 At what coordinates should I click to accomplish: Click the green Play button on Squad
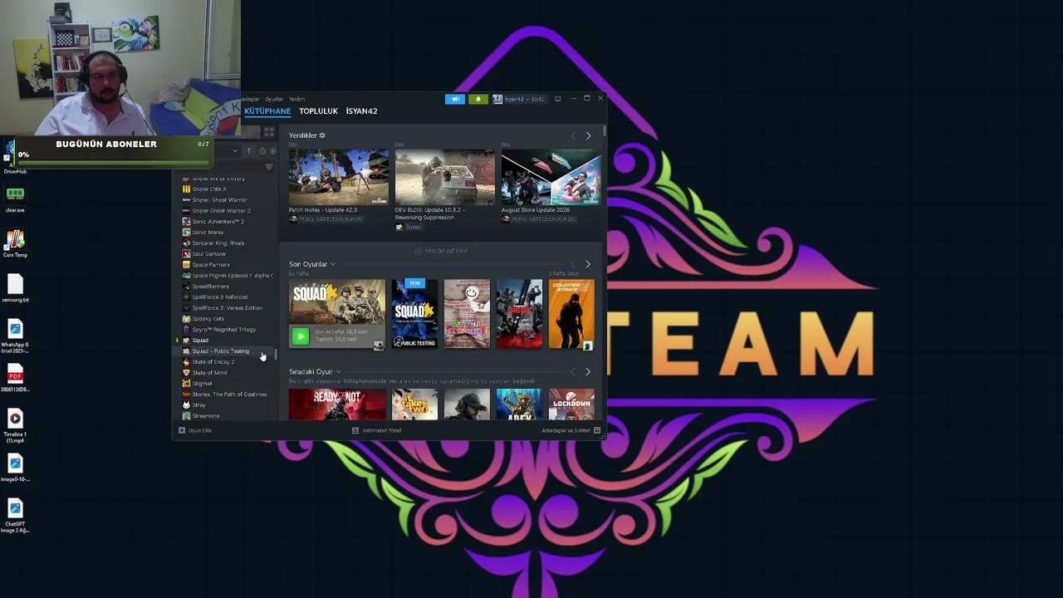click(301, 336)
